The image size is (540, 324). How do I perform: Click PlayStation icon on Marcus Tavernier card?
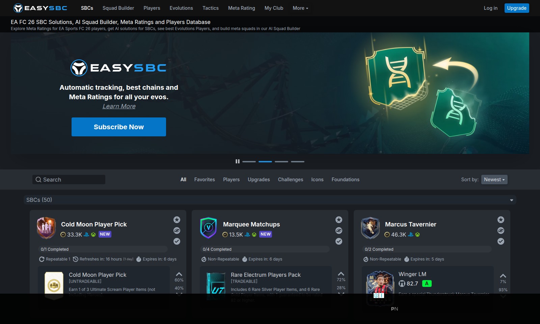(x=411, y=235)
